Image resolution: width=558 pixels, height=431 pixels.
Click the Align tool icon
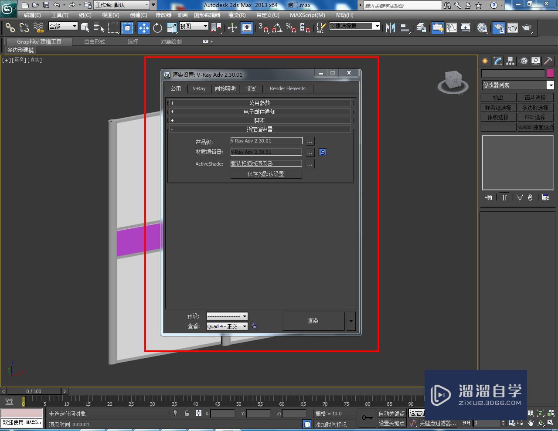click(405, 28)
